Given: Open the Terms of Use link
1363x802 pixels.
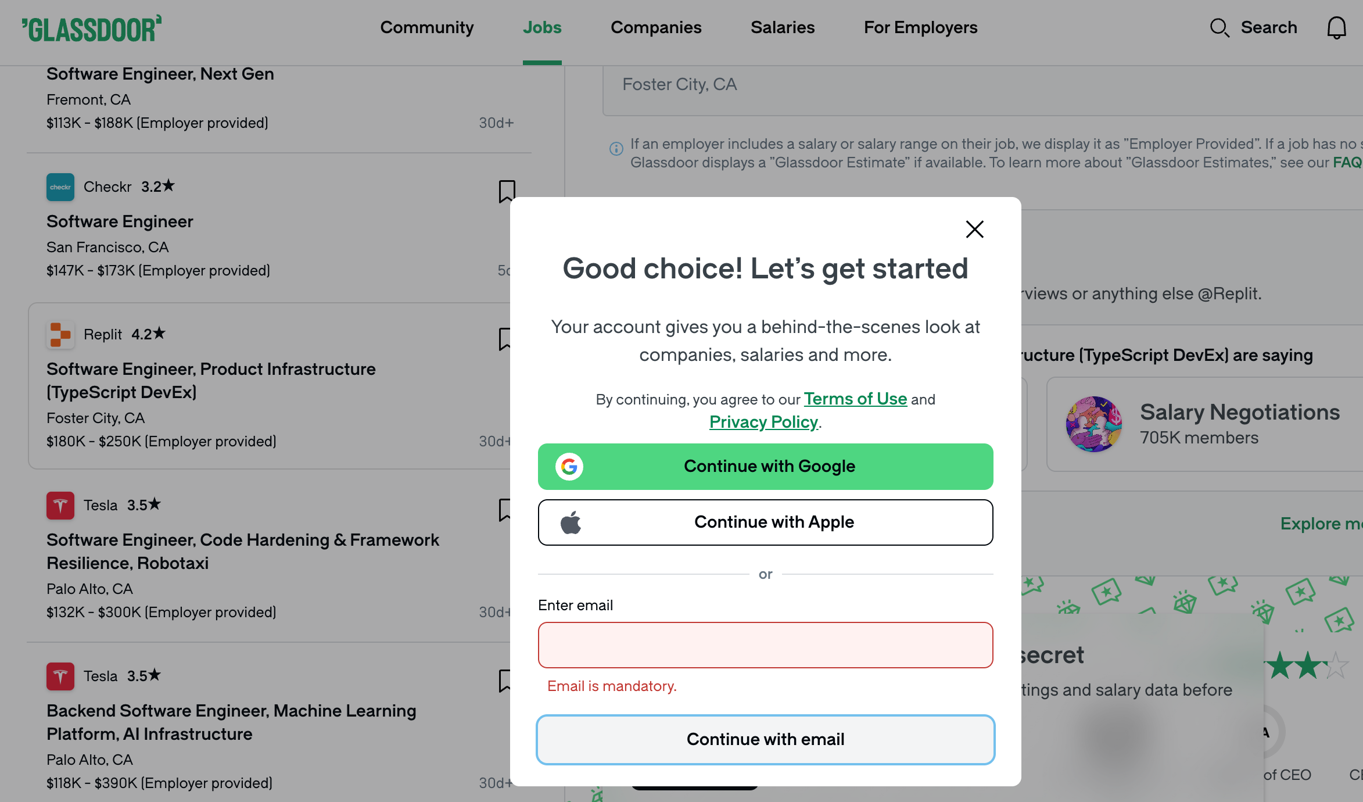Looking at the screenshot, I should point(855,399).
